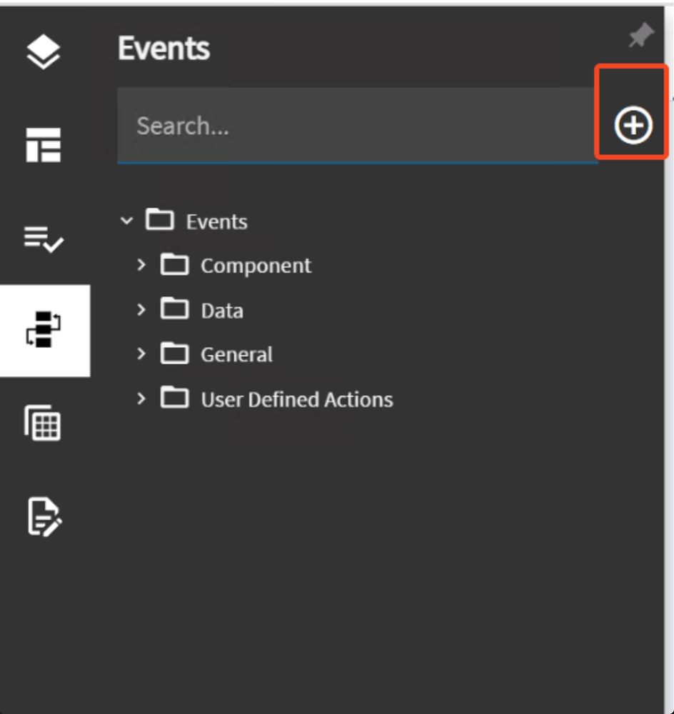Open the Layers panel icon in sidebar
This screenshot has height=714, width=674.
tap(43, 51)
